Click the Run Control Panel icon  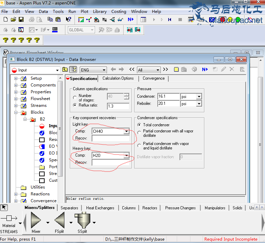pyautogui.click(x=143, y=20)
